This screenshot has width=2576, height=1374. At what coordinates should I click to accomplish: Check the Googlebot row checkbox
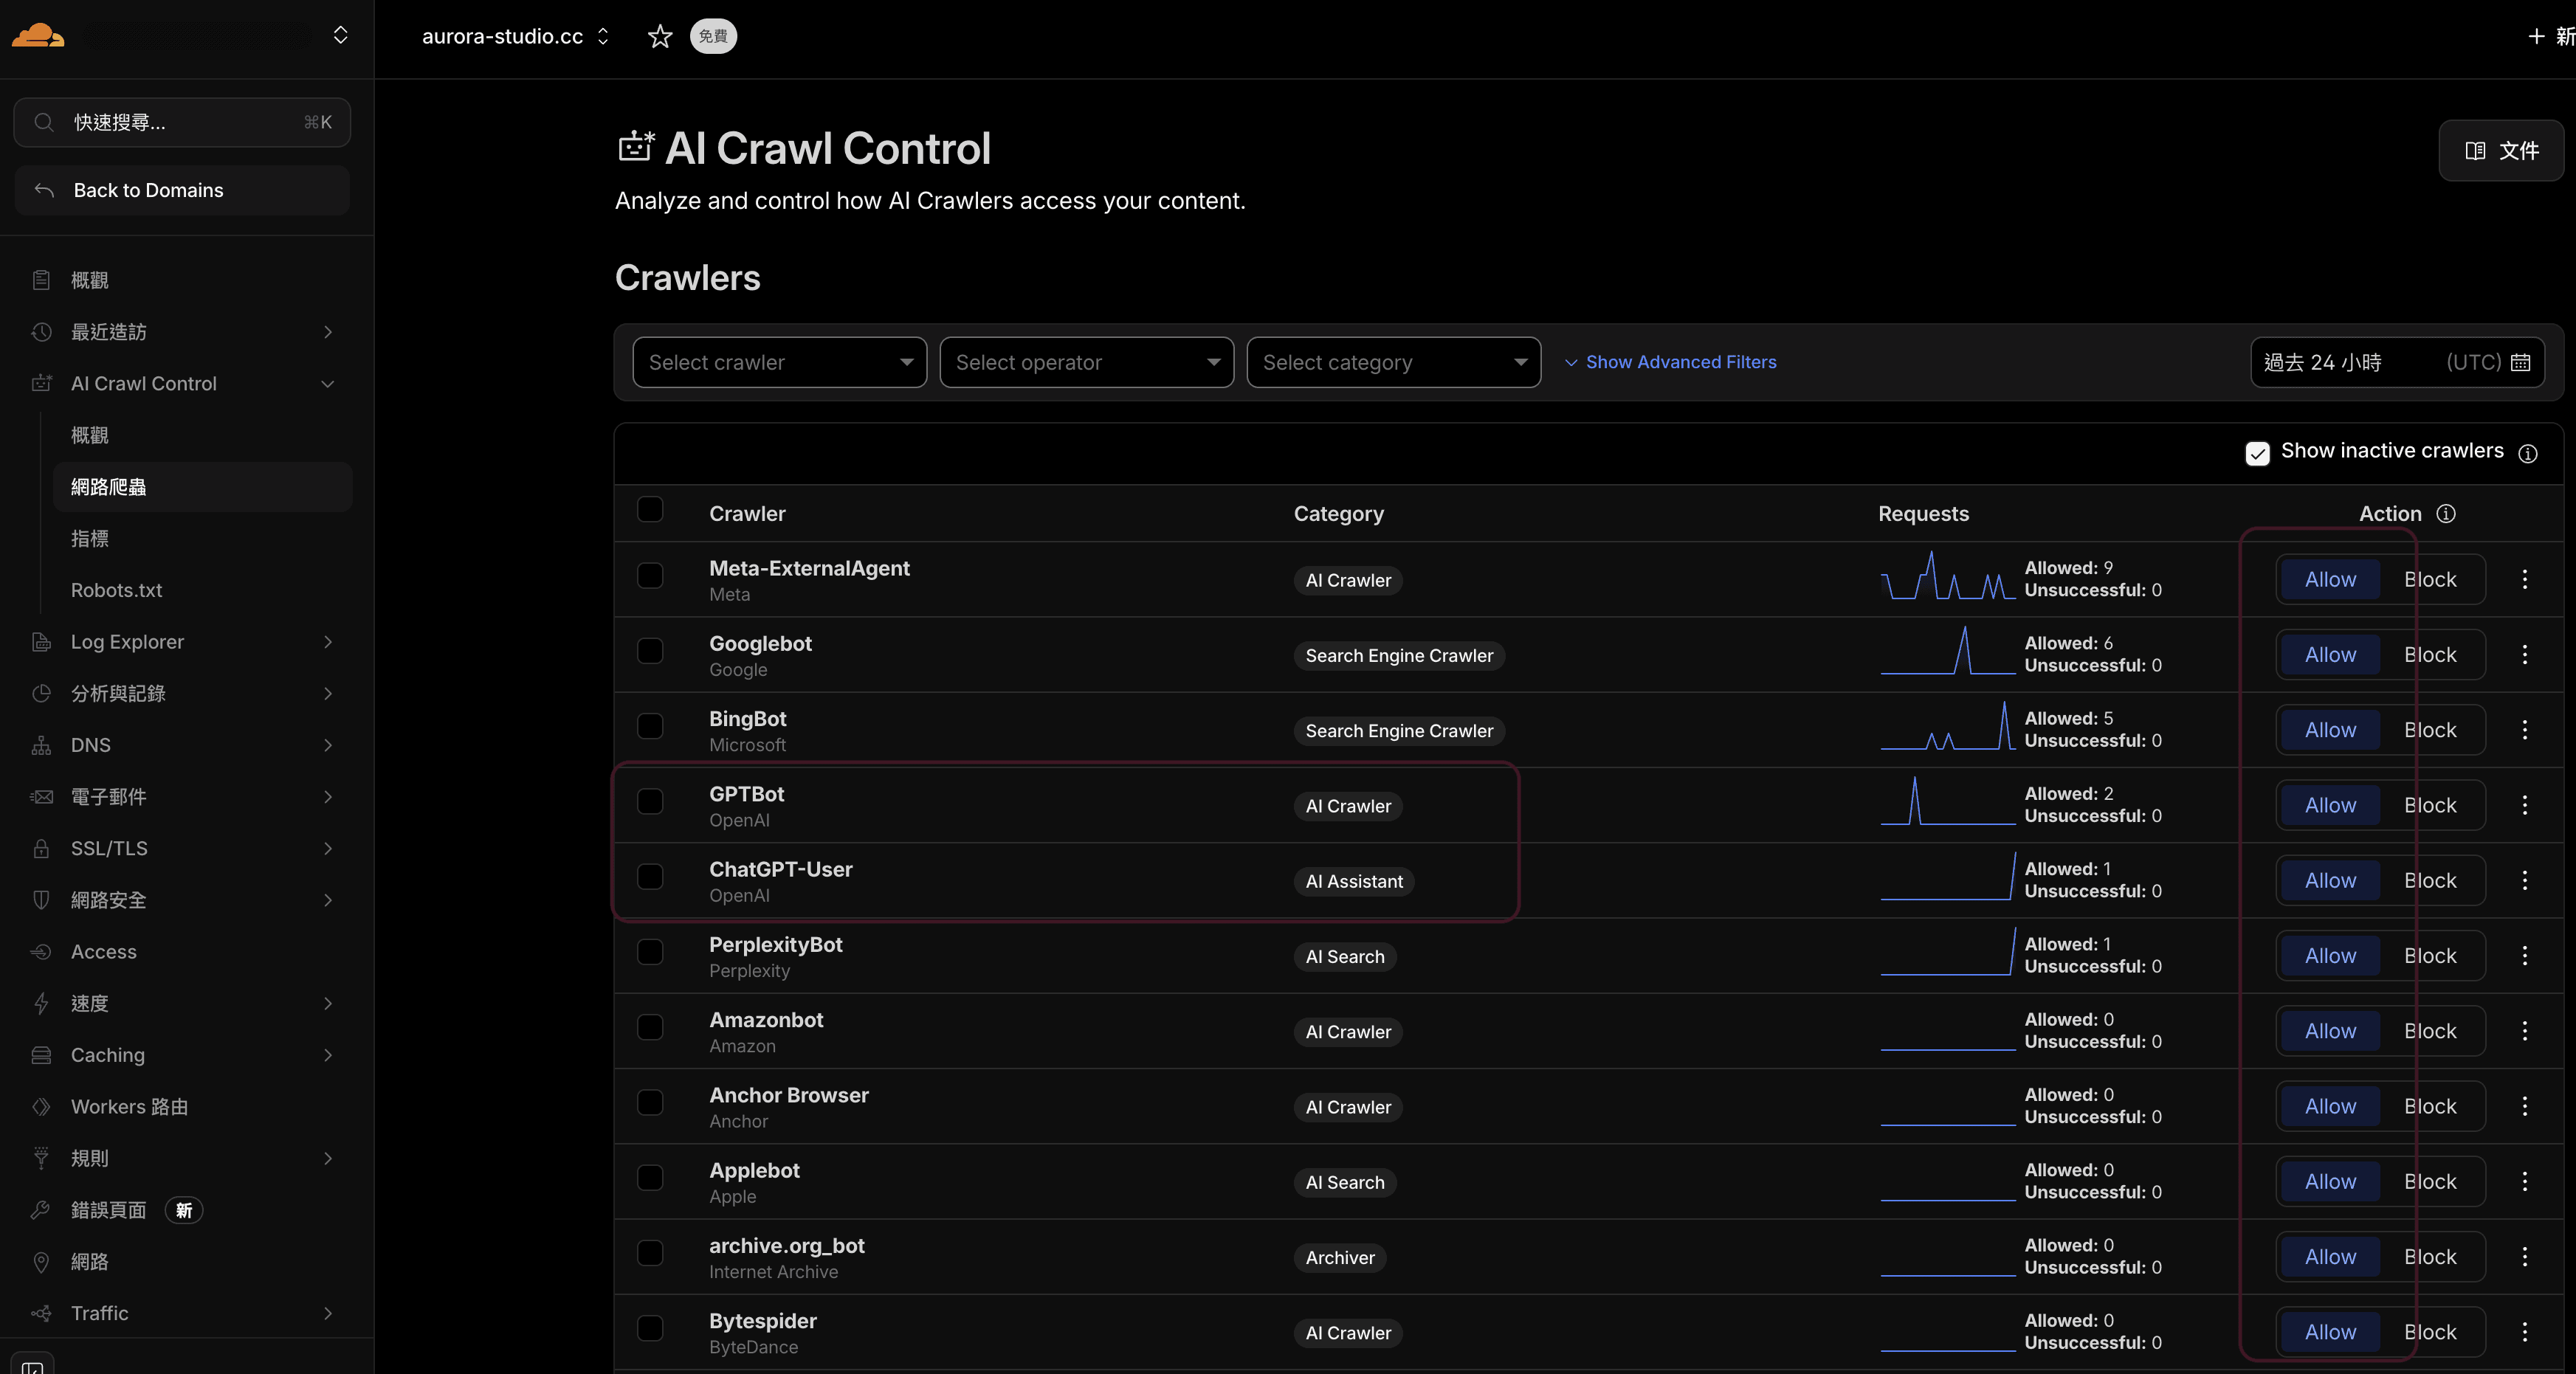click(x=650, y=651)
